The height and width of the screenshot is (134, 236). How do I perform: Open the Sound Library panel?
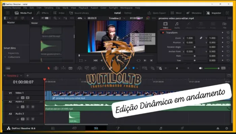(x=79, y=13)
